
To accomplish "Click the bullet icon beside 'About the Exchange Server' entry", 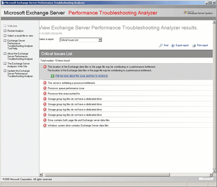I will click(5, 53).
